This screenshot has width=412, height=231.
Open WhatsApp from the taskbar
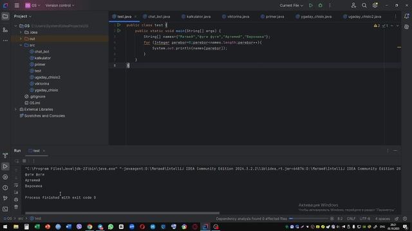point(111,227)
